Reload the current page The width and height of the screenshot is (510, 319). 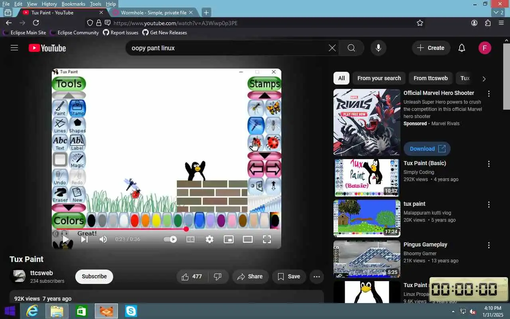coord(36,23)
